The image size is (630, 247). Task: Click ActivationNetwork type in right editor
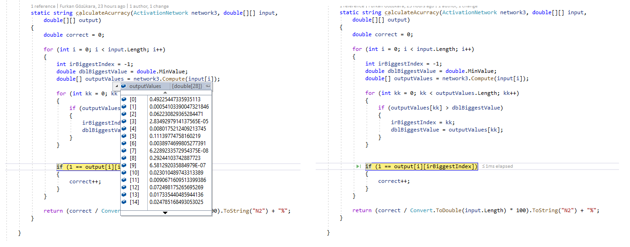click(469, 12)
